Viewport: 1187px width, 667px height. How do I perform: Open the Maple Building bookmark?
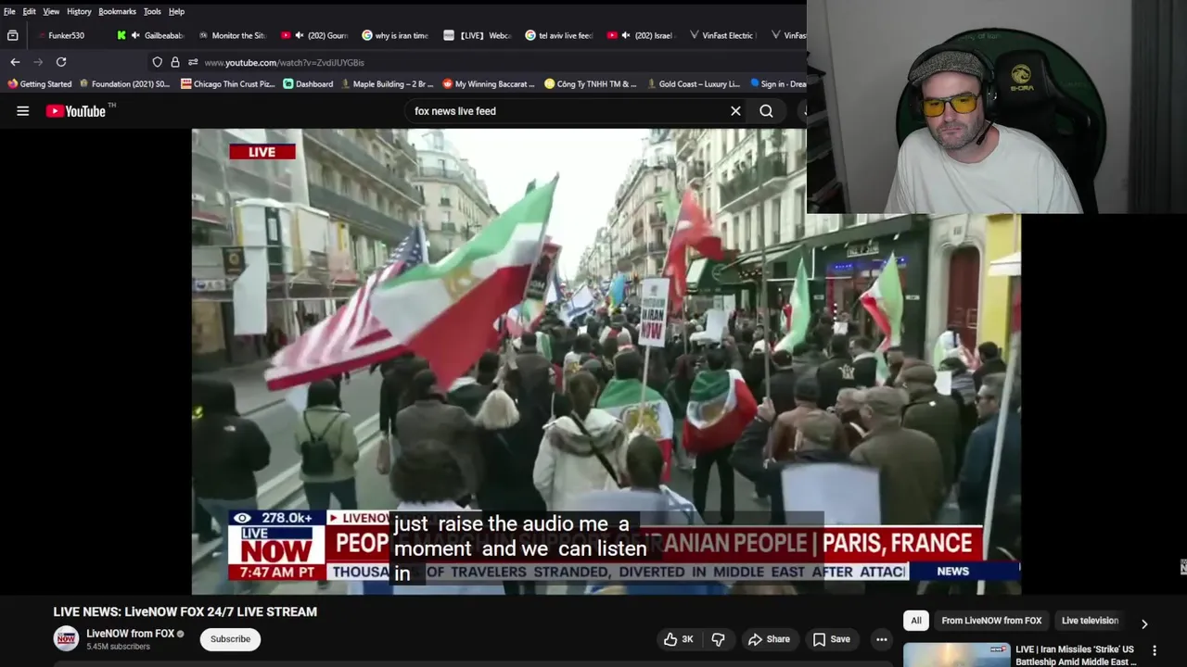click(387, 83)
